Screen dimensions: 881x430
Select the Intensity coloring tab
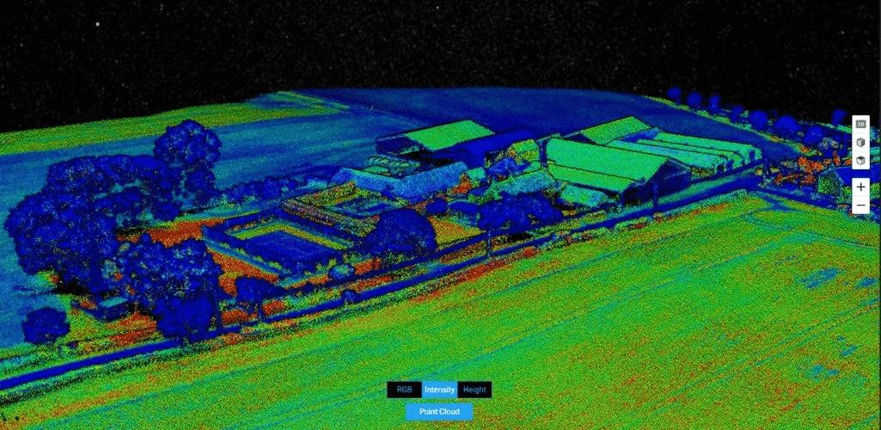pos(439,390)
